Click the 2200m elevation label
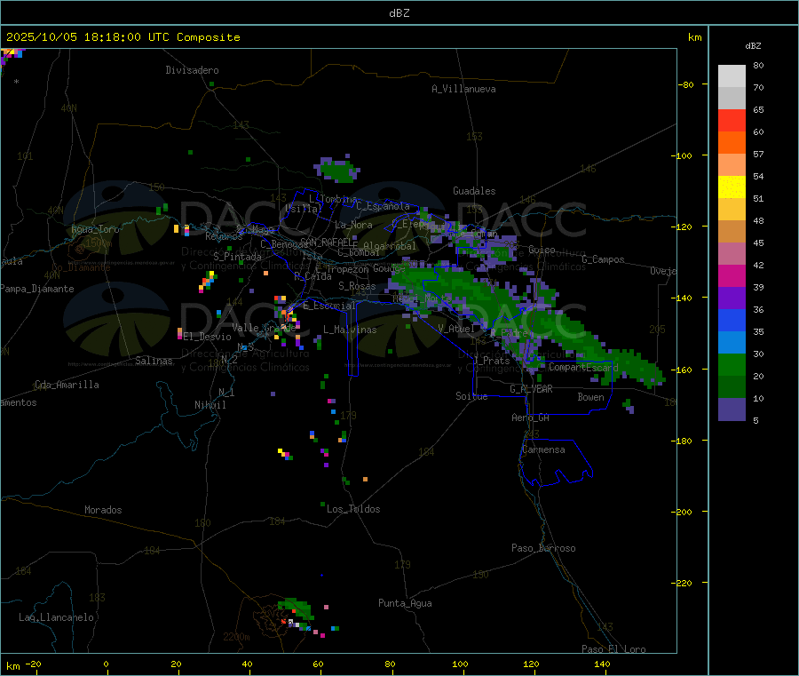799x676 pixels. click(x=236, y=637)
